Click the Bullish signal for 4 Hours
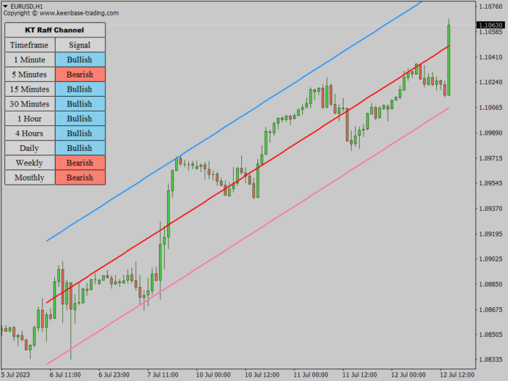This screenshot has height=381, width=508. (x=80, y=133)
